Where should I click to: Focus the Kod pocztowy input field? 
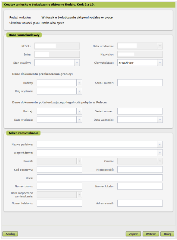pyautogui.click(x=59, y=170)
